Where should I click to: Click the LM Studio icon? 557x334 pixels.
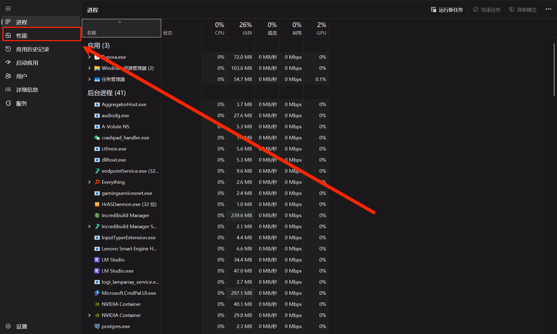pos(97,260)
